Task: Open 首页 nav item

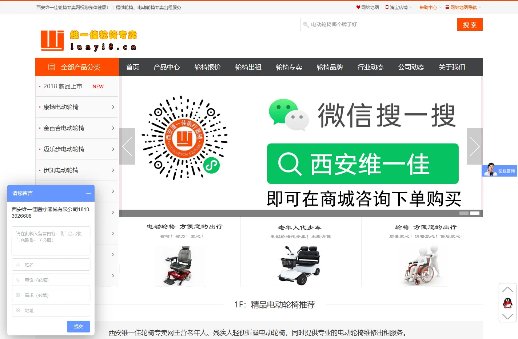Action: (132, 67)
